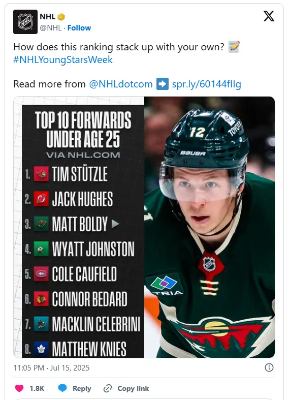This screenshot has height=400, width=289.
Task: Open the @NHLdotcom mention link
Action: coord(121,84)
